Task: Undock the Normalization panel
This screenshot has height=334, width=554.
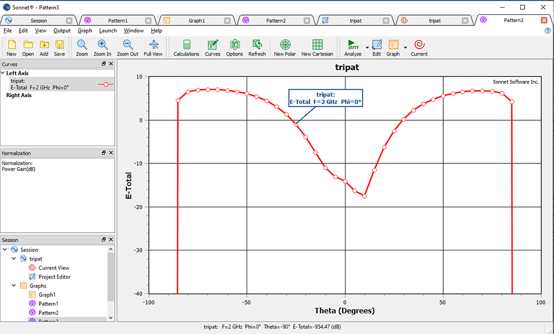Action: (104, 153)
